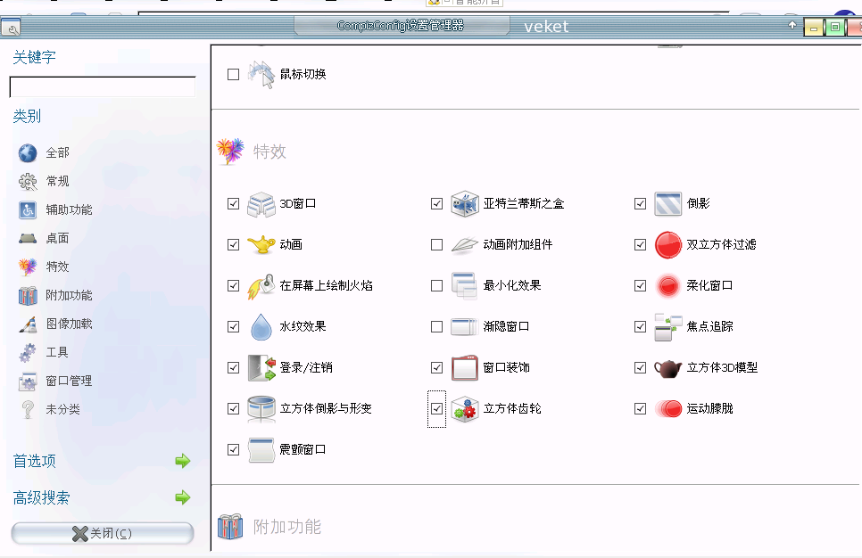Open the 双立方体过滤 red icon
This screenshot has height=558, width=862.
click(668, 245)
